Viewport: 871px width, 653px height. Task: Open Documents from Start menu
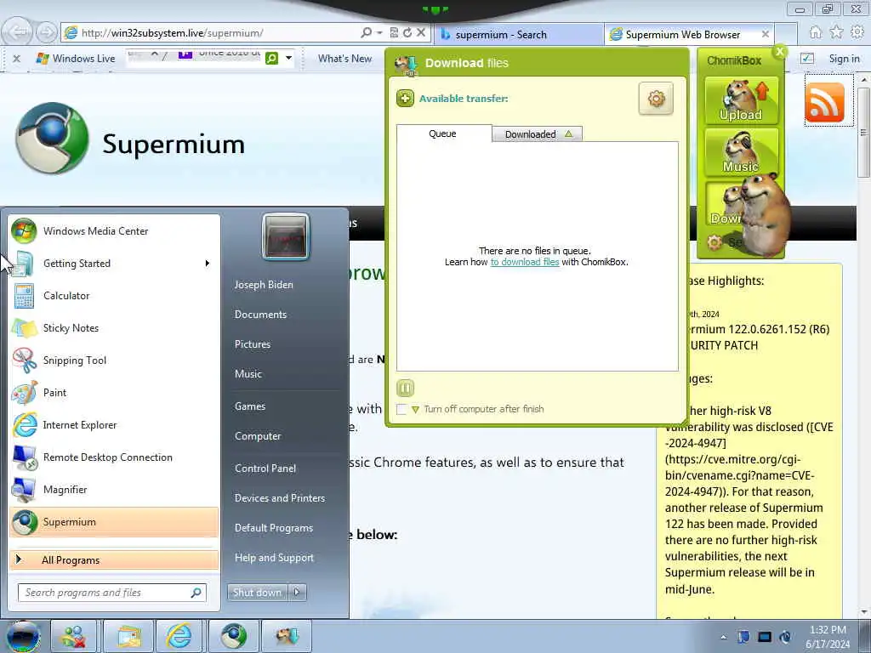(260, 315)
